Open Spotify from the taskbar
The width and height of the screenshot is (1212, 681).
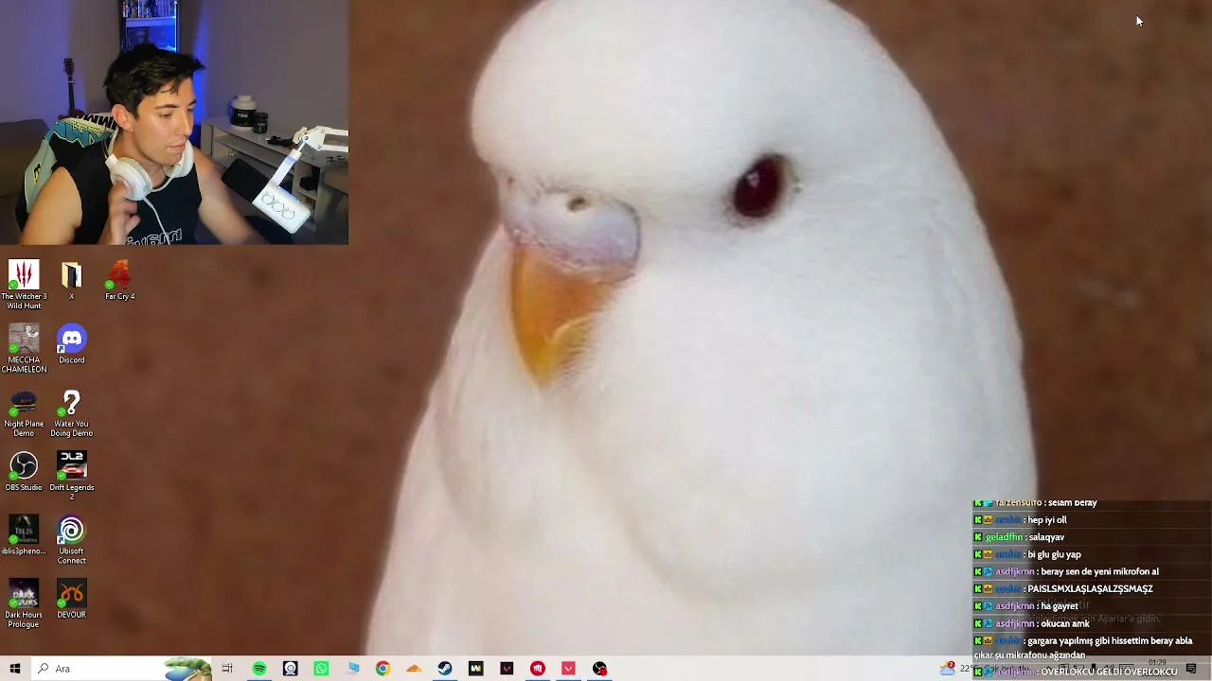tap(258, 669)
